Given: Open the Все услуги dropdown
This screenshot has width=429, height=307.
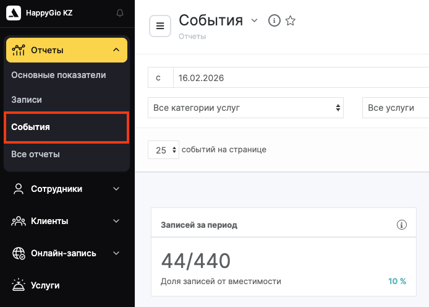Looking at the screenshot, I should pos(396,108).
